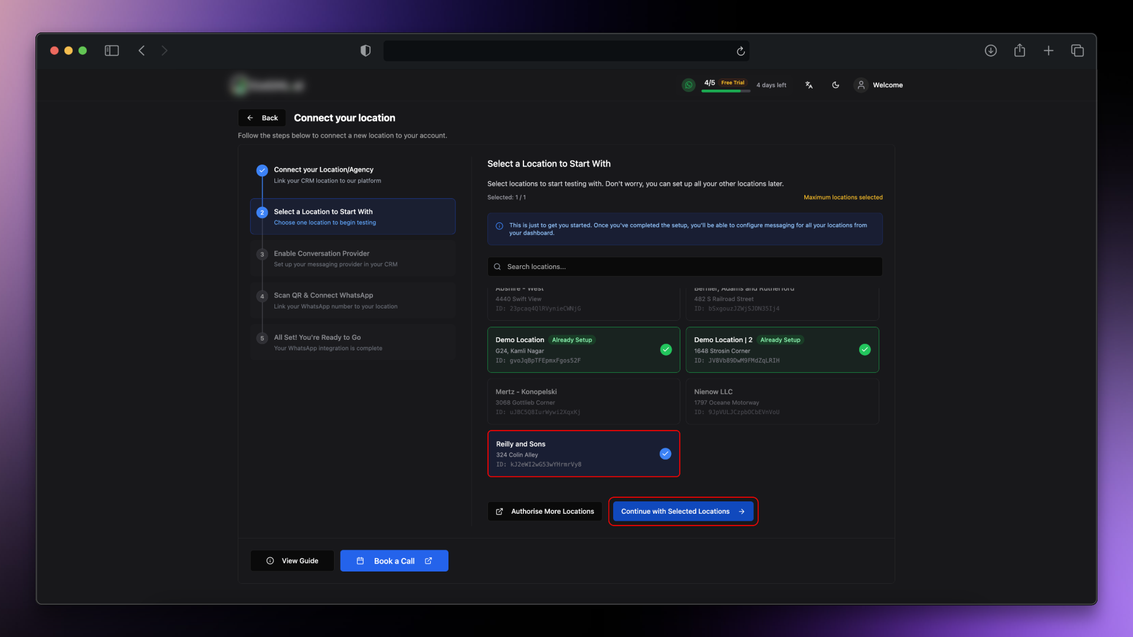Open the browser tab overview icon
Viewport: 1133px width, 637px height.
coord(1077,51)
